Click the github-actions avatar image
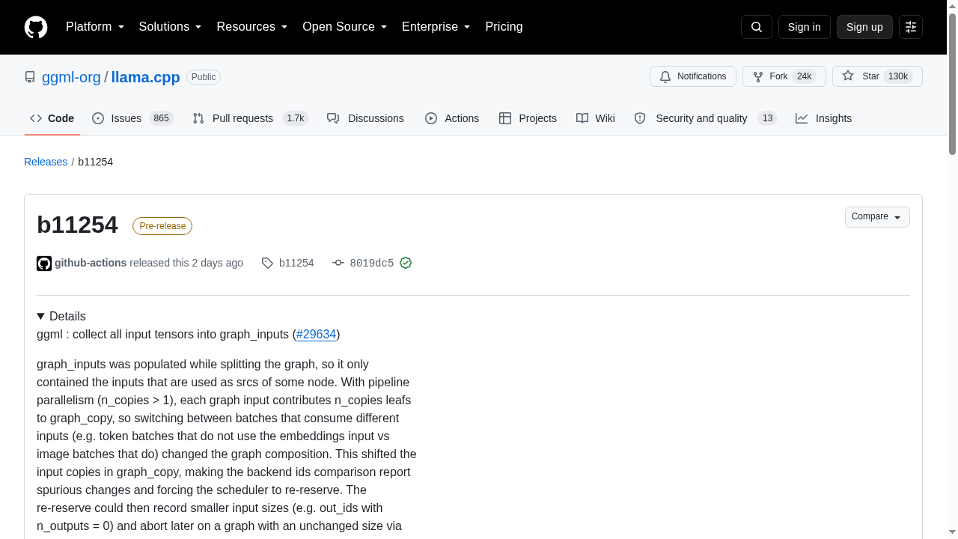This screenshot has height=539, width=958. click(44, 264)
